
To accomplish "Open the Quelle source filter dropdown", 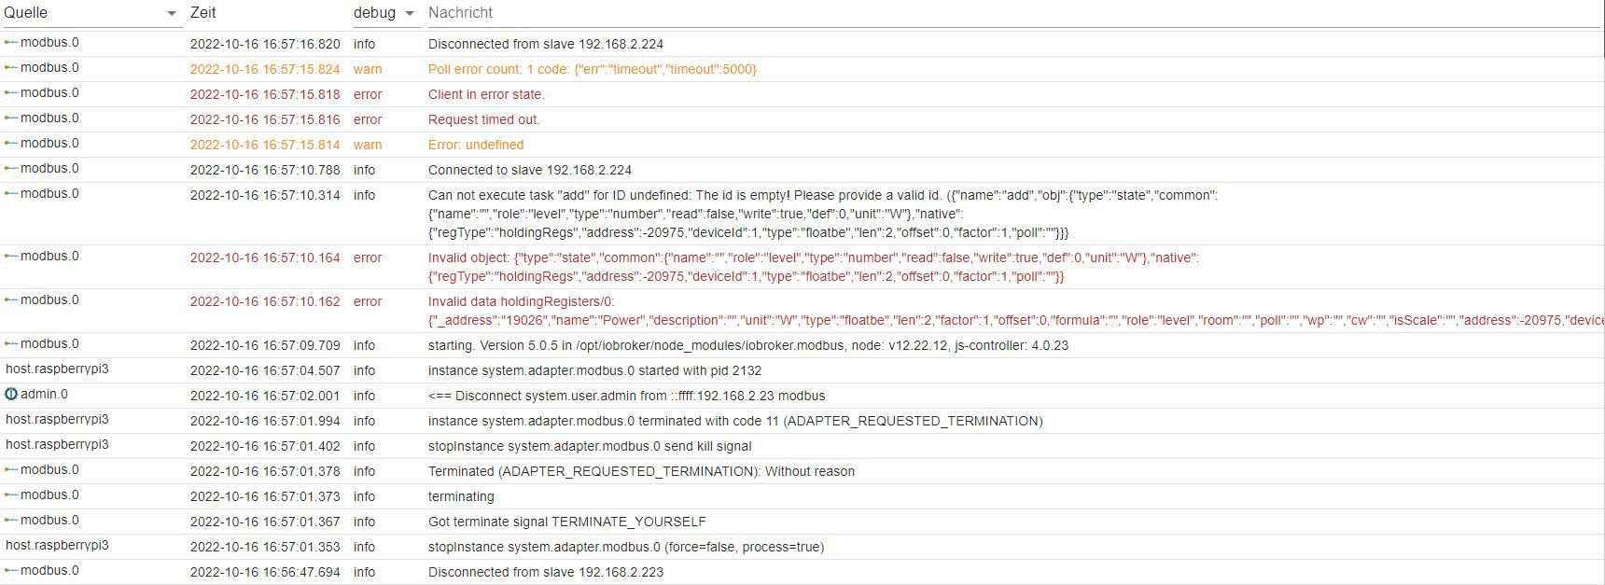I will 171,14.
